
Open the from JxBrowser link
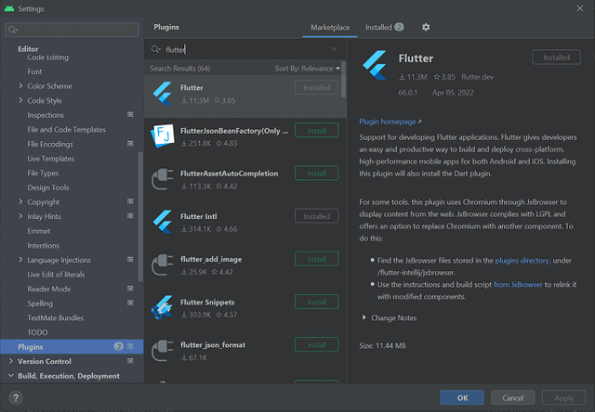coord(518,284)
